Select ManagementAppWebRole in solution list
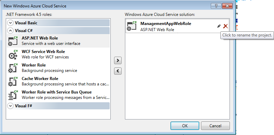Image resolution: width=274 pixels, height=135 pixels. (x=177, y=26)
